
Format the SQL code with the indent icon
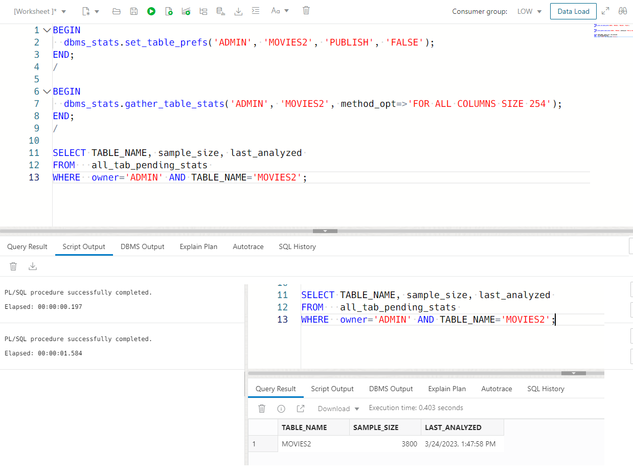(256, 11)
